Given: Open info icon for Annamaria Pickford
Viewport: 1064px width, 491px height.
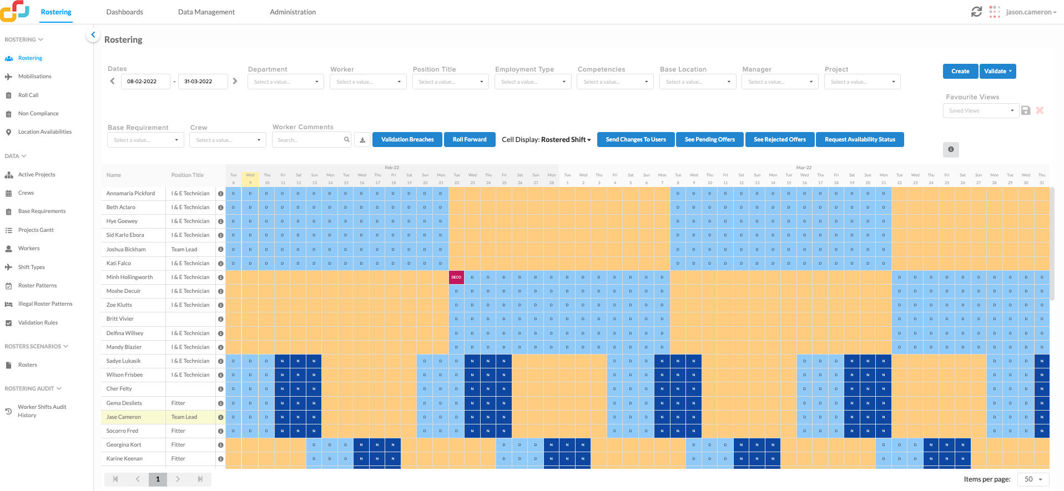Looking at the screenshot, I should 220,194.
